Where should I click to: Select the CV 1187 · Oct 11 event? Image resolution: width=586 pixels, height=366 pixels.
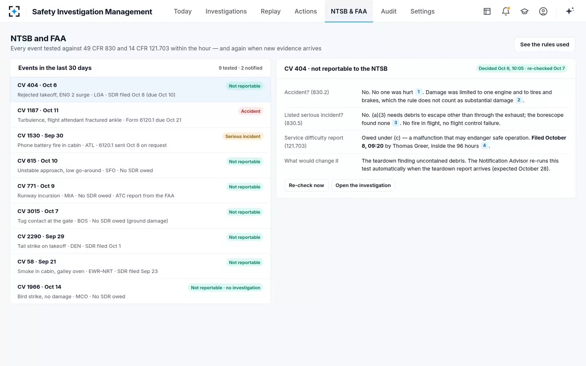click(140, 115)
